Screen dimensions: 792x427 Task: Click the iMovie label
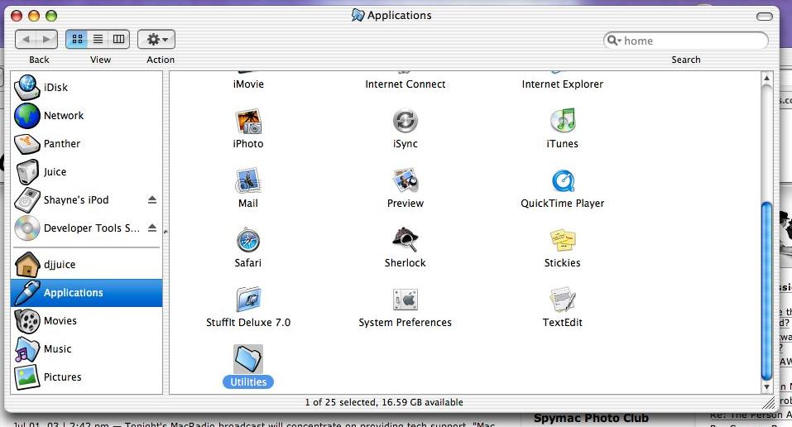248,84
